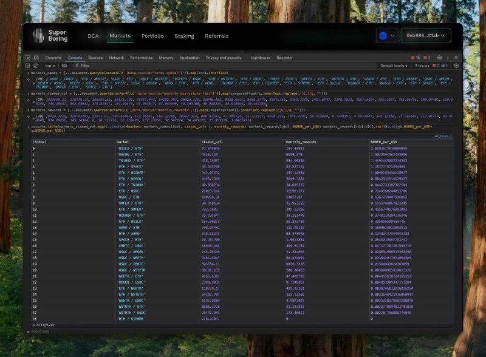Open the DevTools three-dot customize menu

pyautogui.click(x=448, y=58)
